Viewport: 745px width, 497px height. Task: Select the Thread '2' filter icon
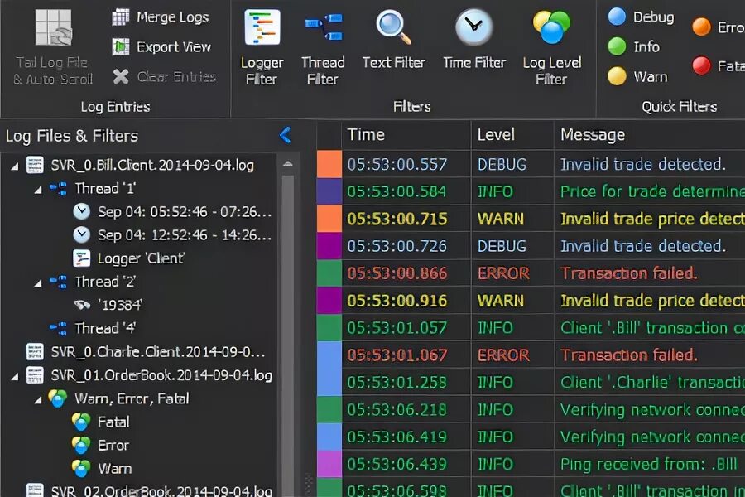(59, 282)
